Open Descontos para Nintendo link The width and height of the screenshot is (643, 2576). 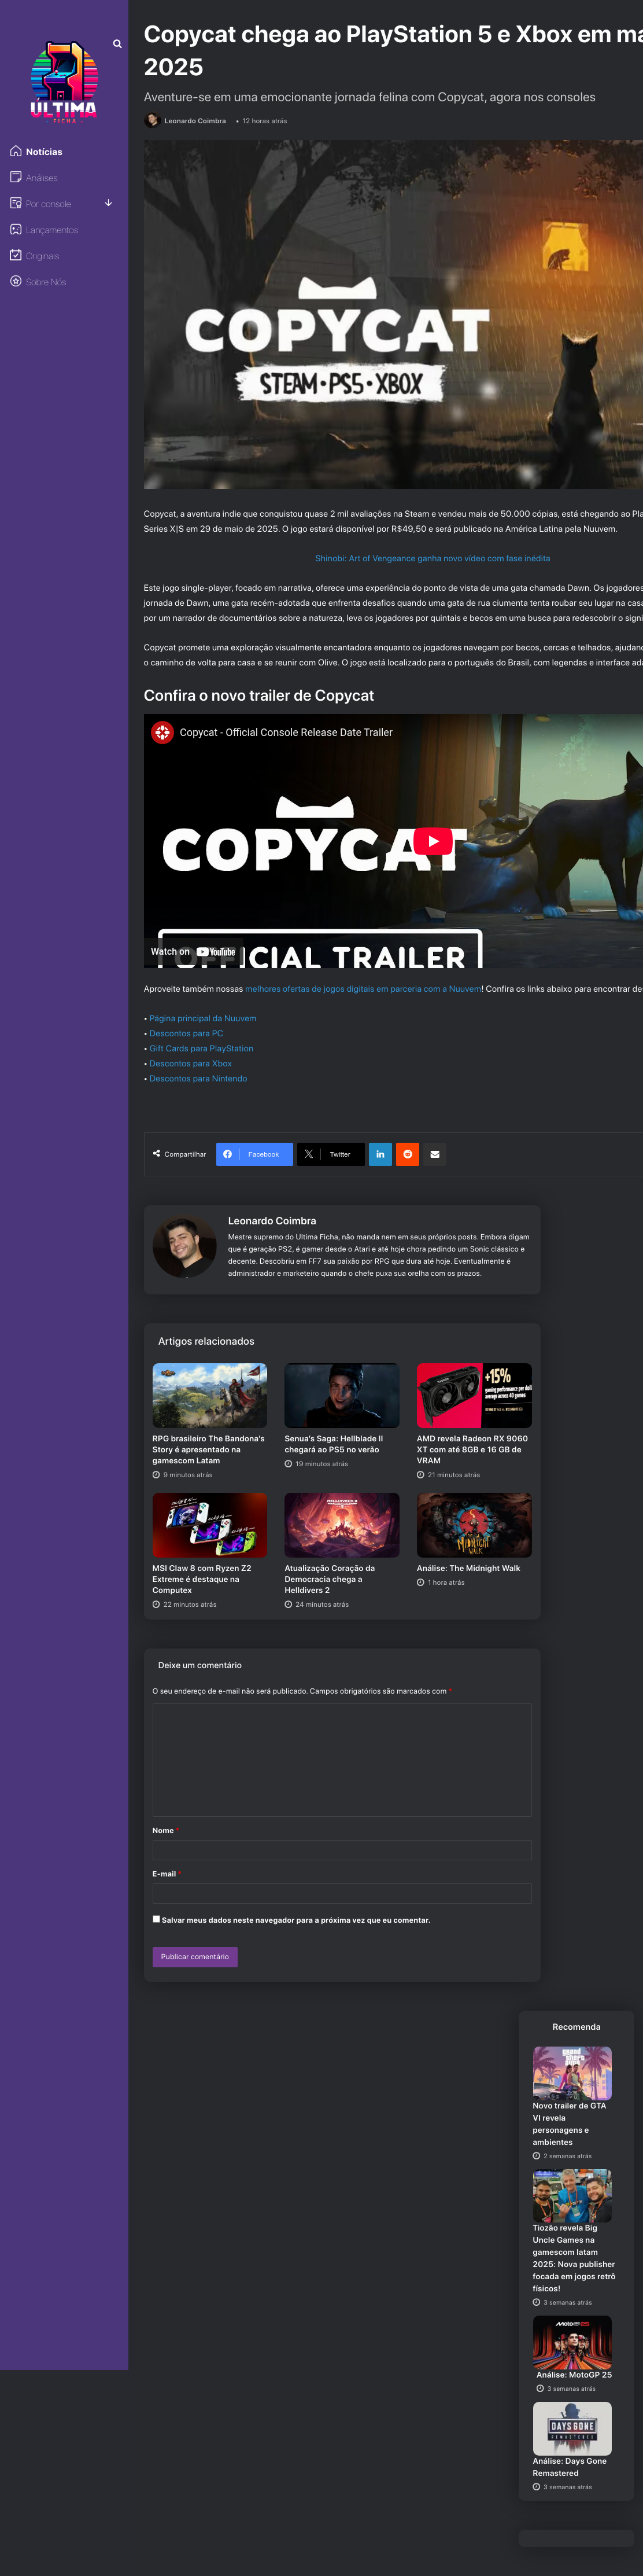[x=198, y=1078]
